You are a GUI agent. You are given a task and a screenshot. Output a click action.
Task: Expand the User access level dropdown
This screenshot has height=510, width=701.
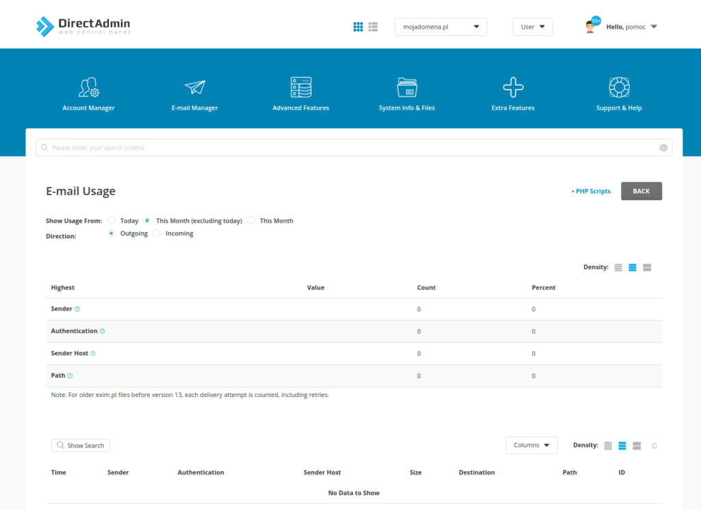[x=533, y=27]
